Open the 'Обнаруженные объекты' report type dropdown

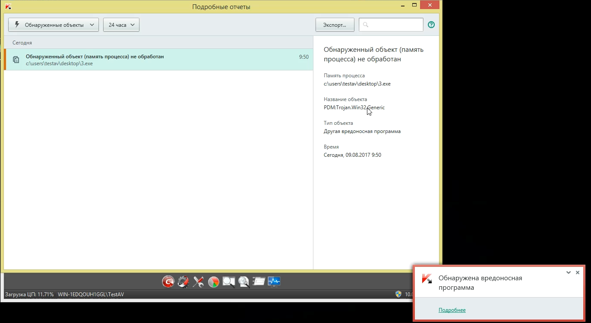(54, 25)
